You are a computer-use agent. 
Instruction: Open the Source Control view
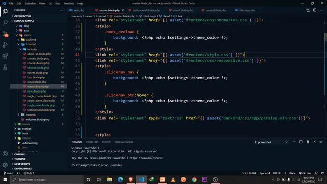(6, 34)
